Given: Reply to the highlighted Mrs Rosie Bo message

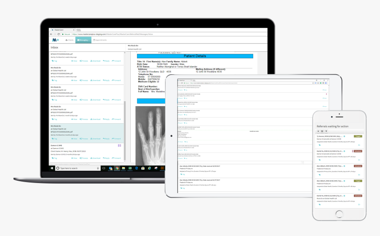Looking at the screenshot, I should click(106, 139).
